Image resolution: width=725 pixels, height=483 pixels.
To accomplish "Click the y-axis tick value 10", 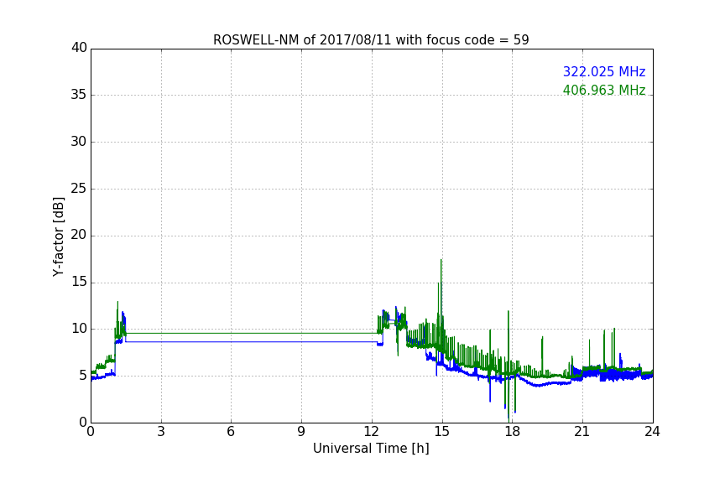I will coord(79,329).
